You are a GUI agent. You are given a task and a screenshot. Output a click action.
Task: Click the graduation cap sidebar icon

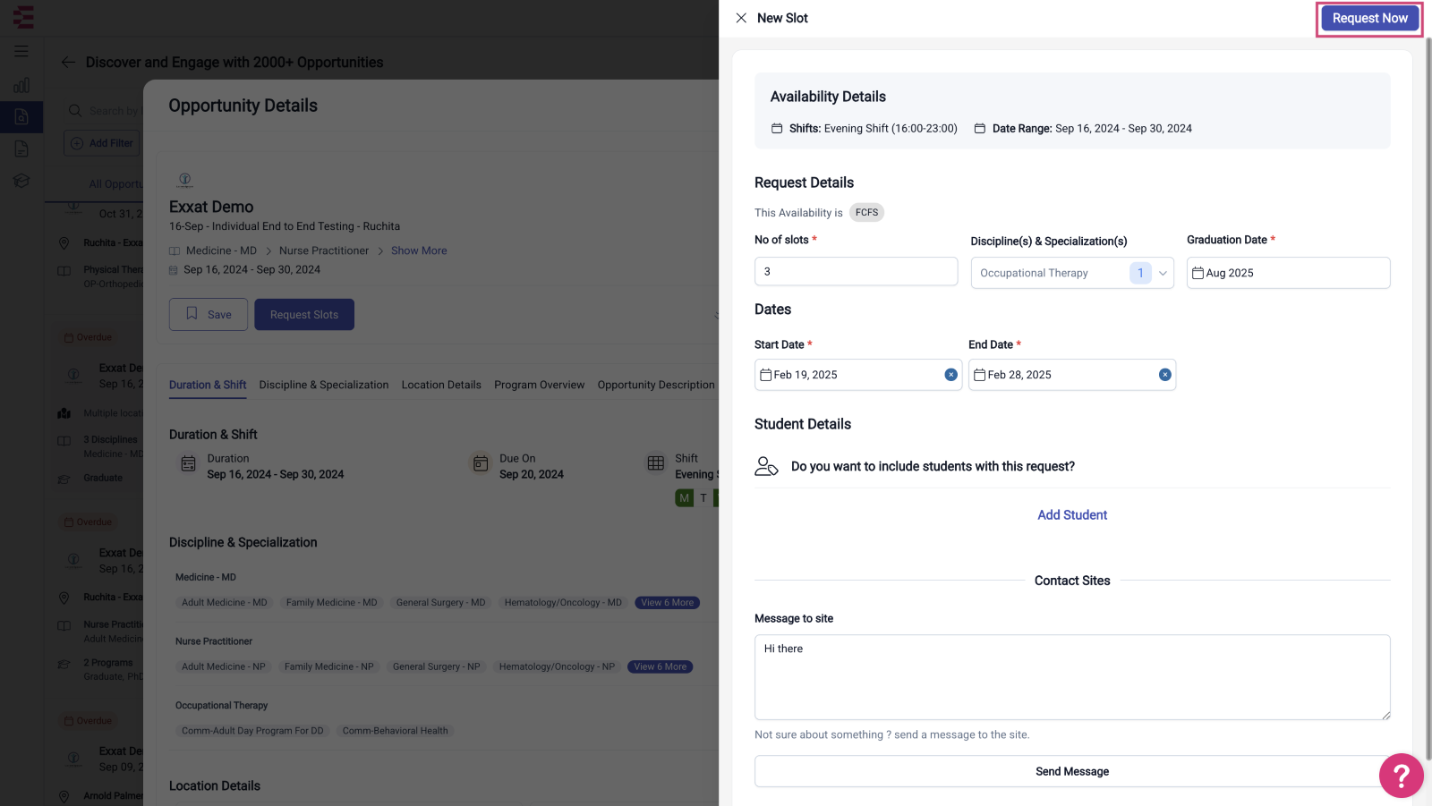21,181
